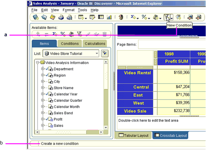Select the Items tab
Screen dimensions: 206x150
click(44, 44)
